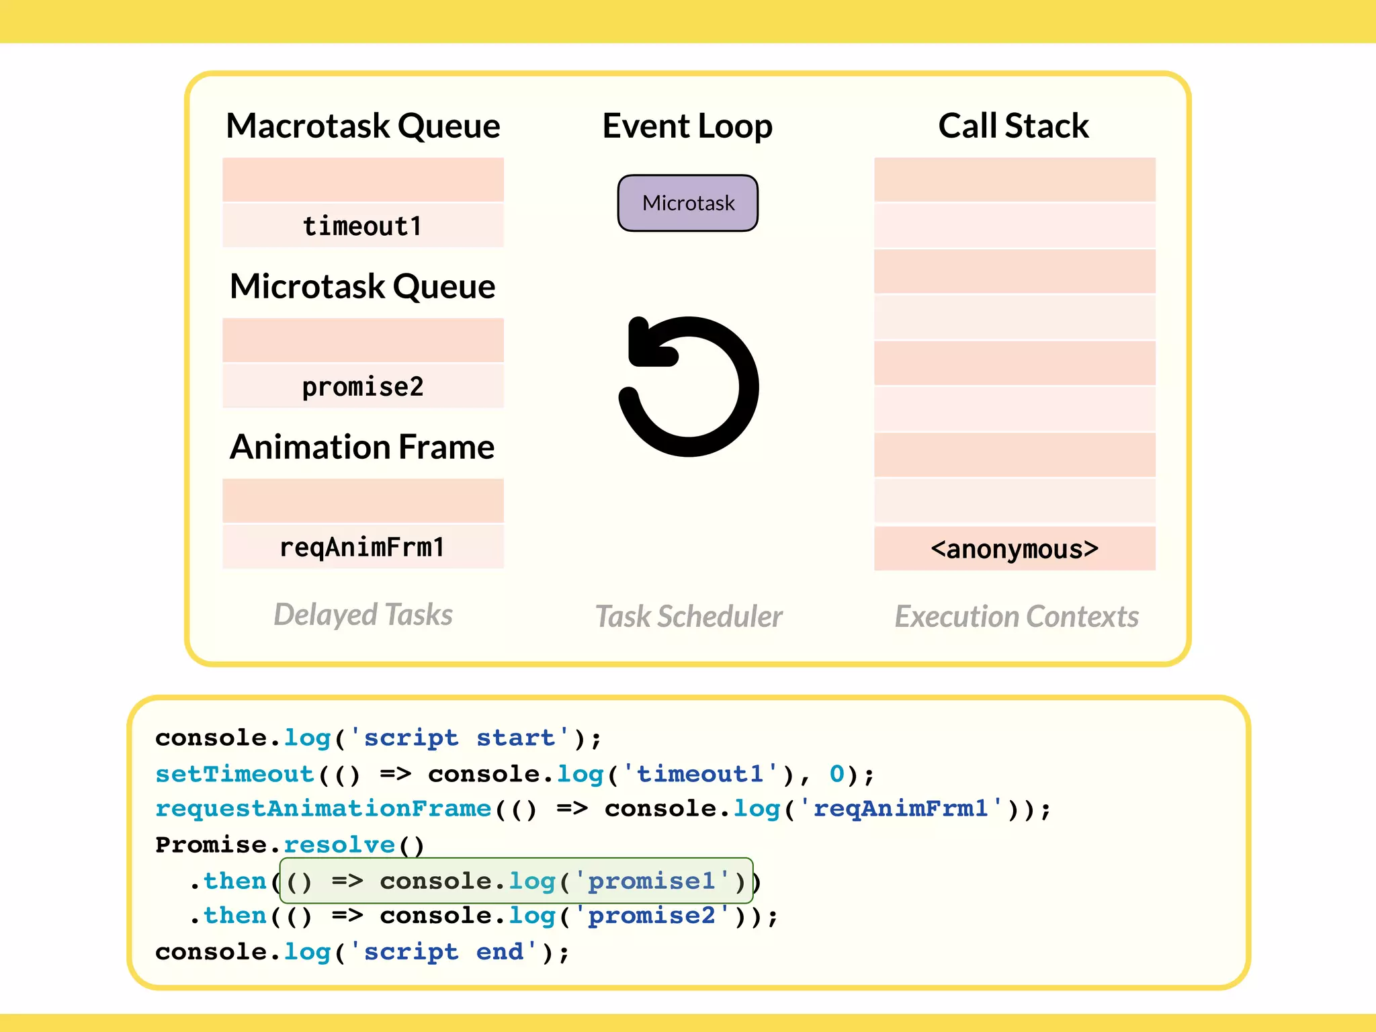Click the Delayed Tasks caption

pyautogui.click(x=363, y=615)
